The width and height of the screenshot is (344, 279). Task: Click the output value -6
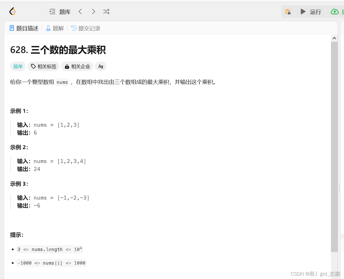click(37, 206)
